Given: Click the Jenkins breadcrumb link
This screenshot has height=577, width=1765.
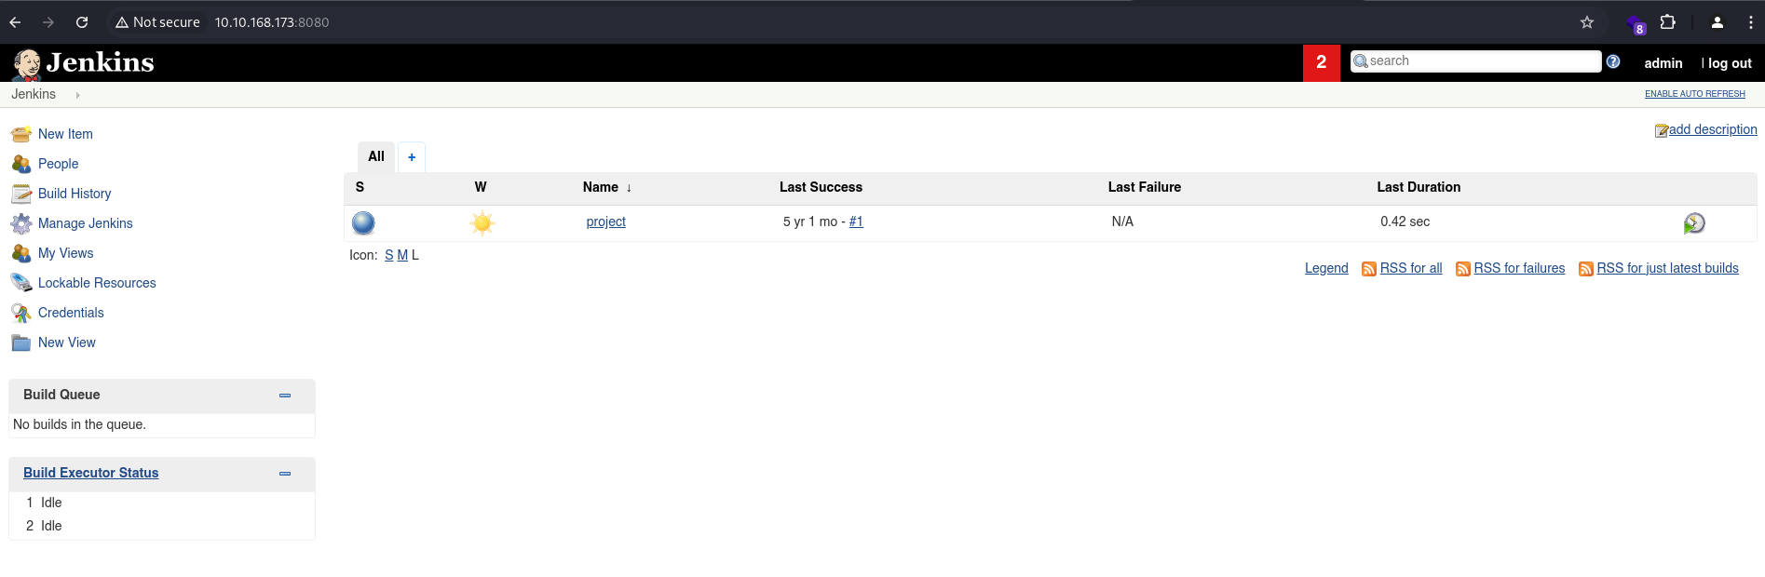Looking at the screenshot, I should 34,94.
